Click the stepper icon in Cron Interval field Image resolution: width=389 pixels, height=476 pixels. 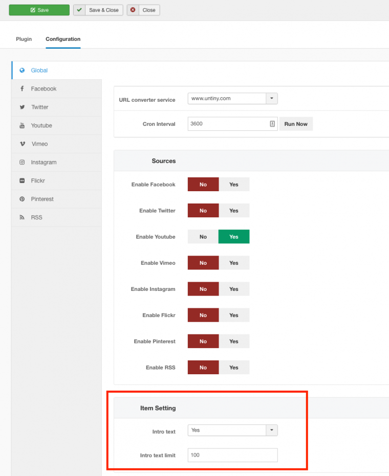pyautogui.click(x=272, y=124)
